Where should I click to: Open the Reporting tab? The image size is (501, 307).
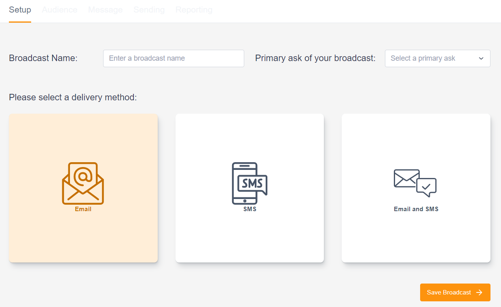[194, 10]
